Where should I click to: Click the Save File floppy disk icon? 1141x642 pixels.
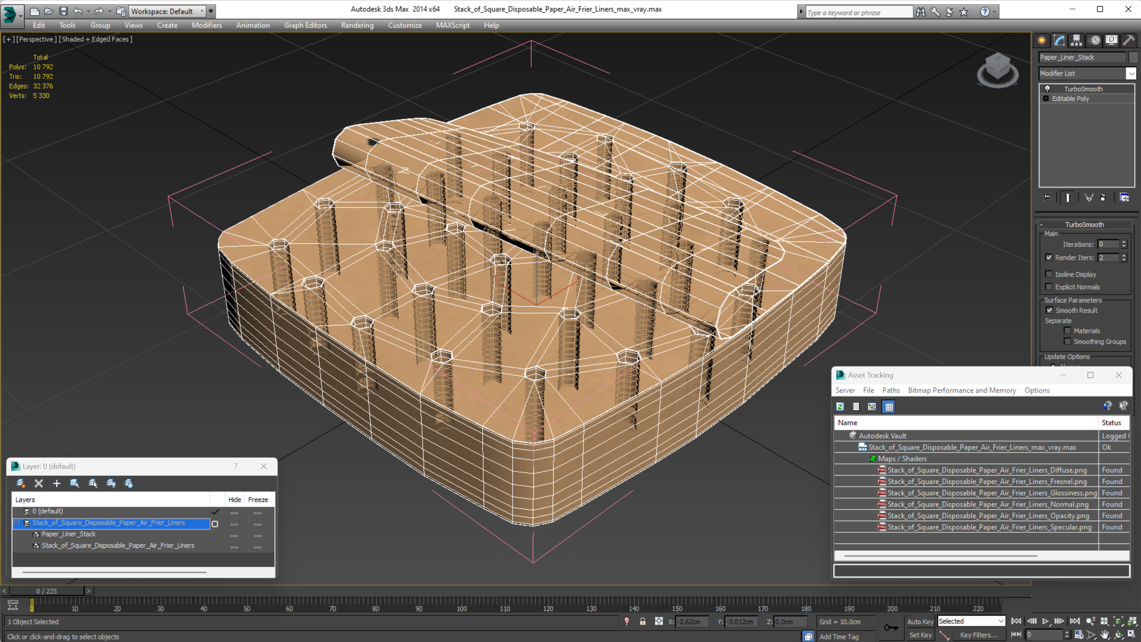[x=63, y=11]
